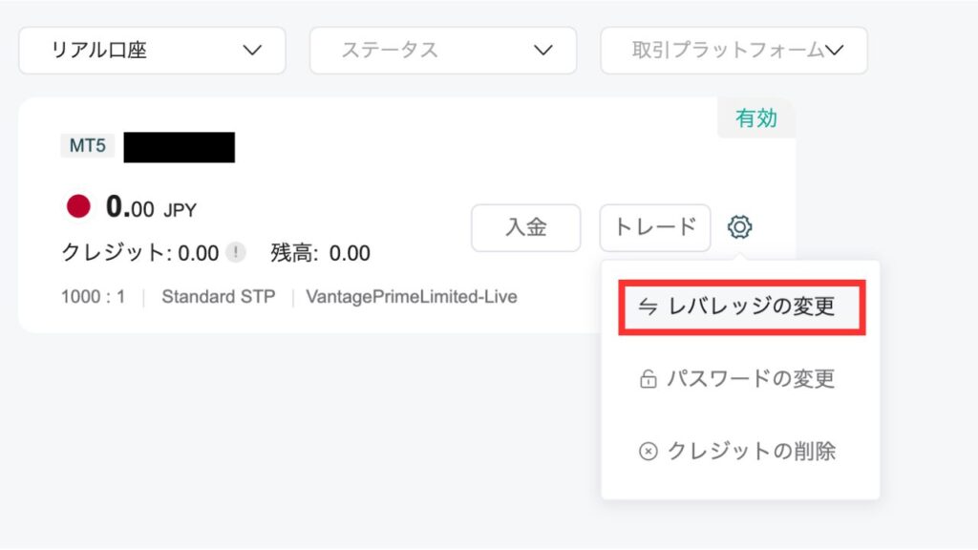Open the account settings gear icon
The height and width of the screenshot is (550, 978).
(x=739, y=227)
